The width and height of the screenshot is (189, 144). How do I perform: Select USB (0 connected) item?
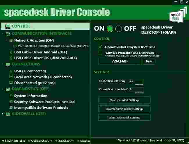[x=30, y=71]
